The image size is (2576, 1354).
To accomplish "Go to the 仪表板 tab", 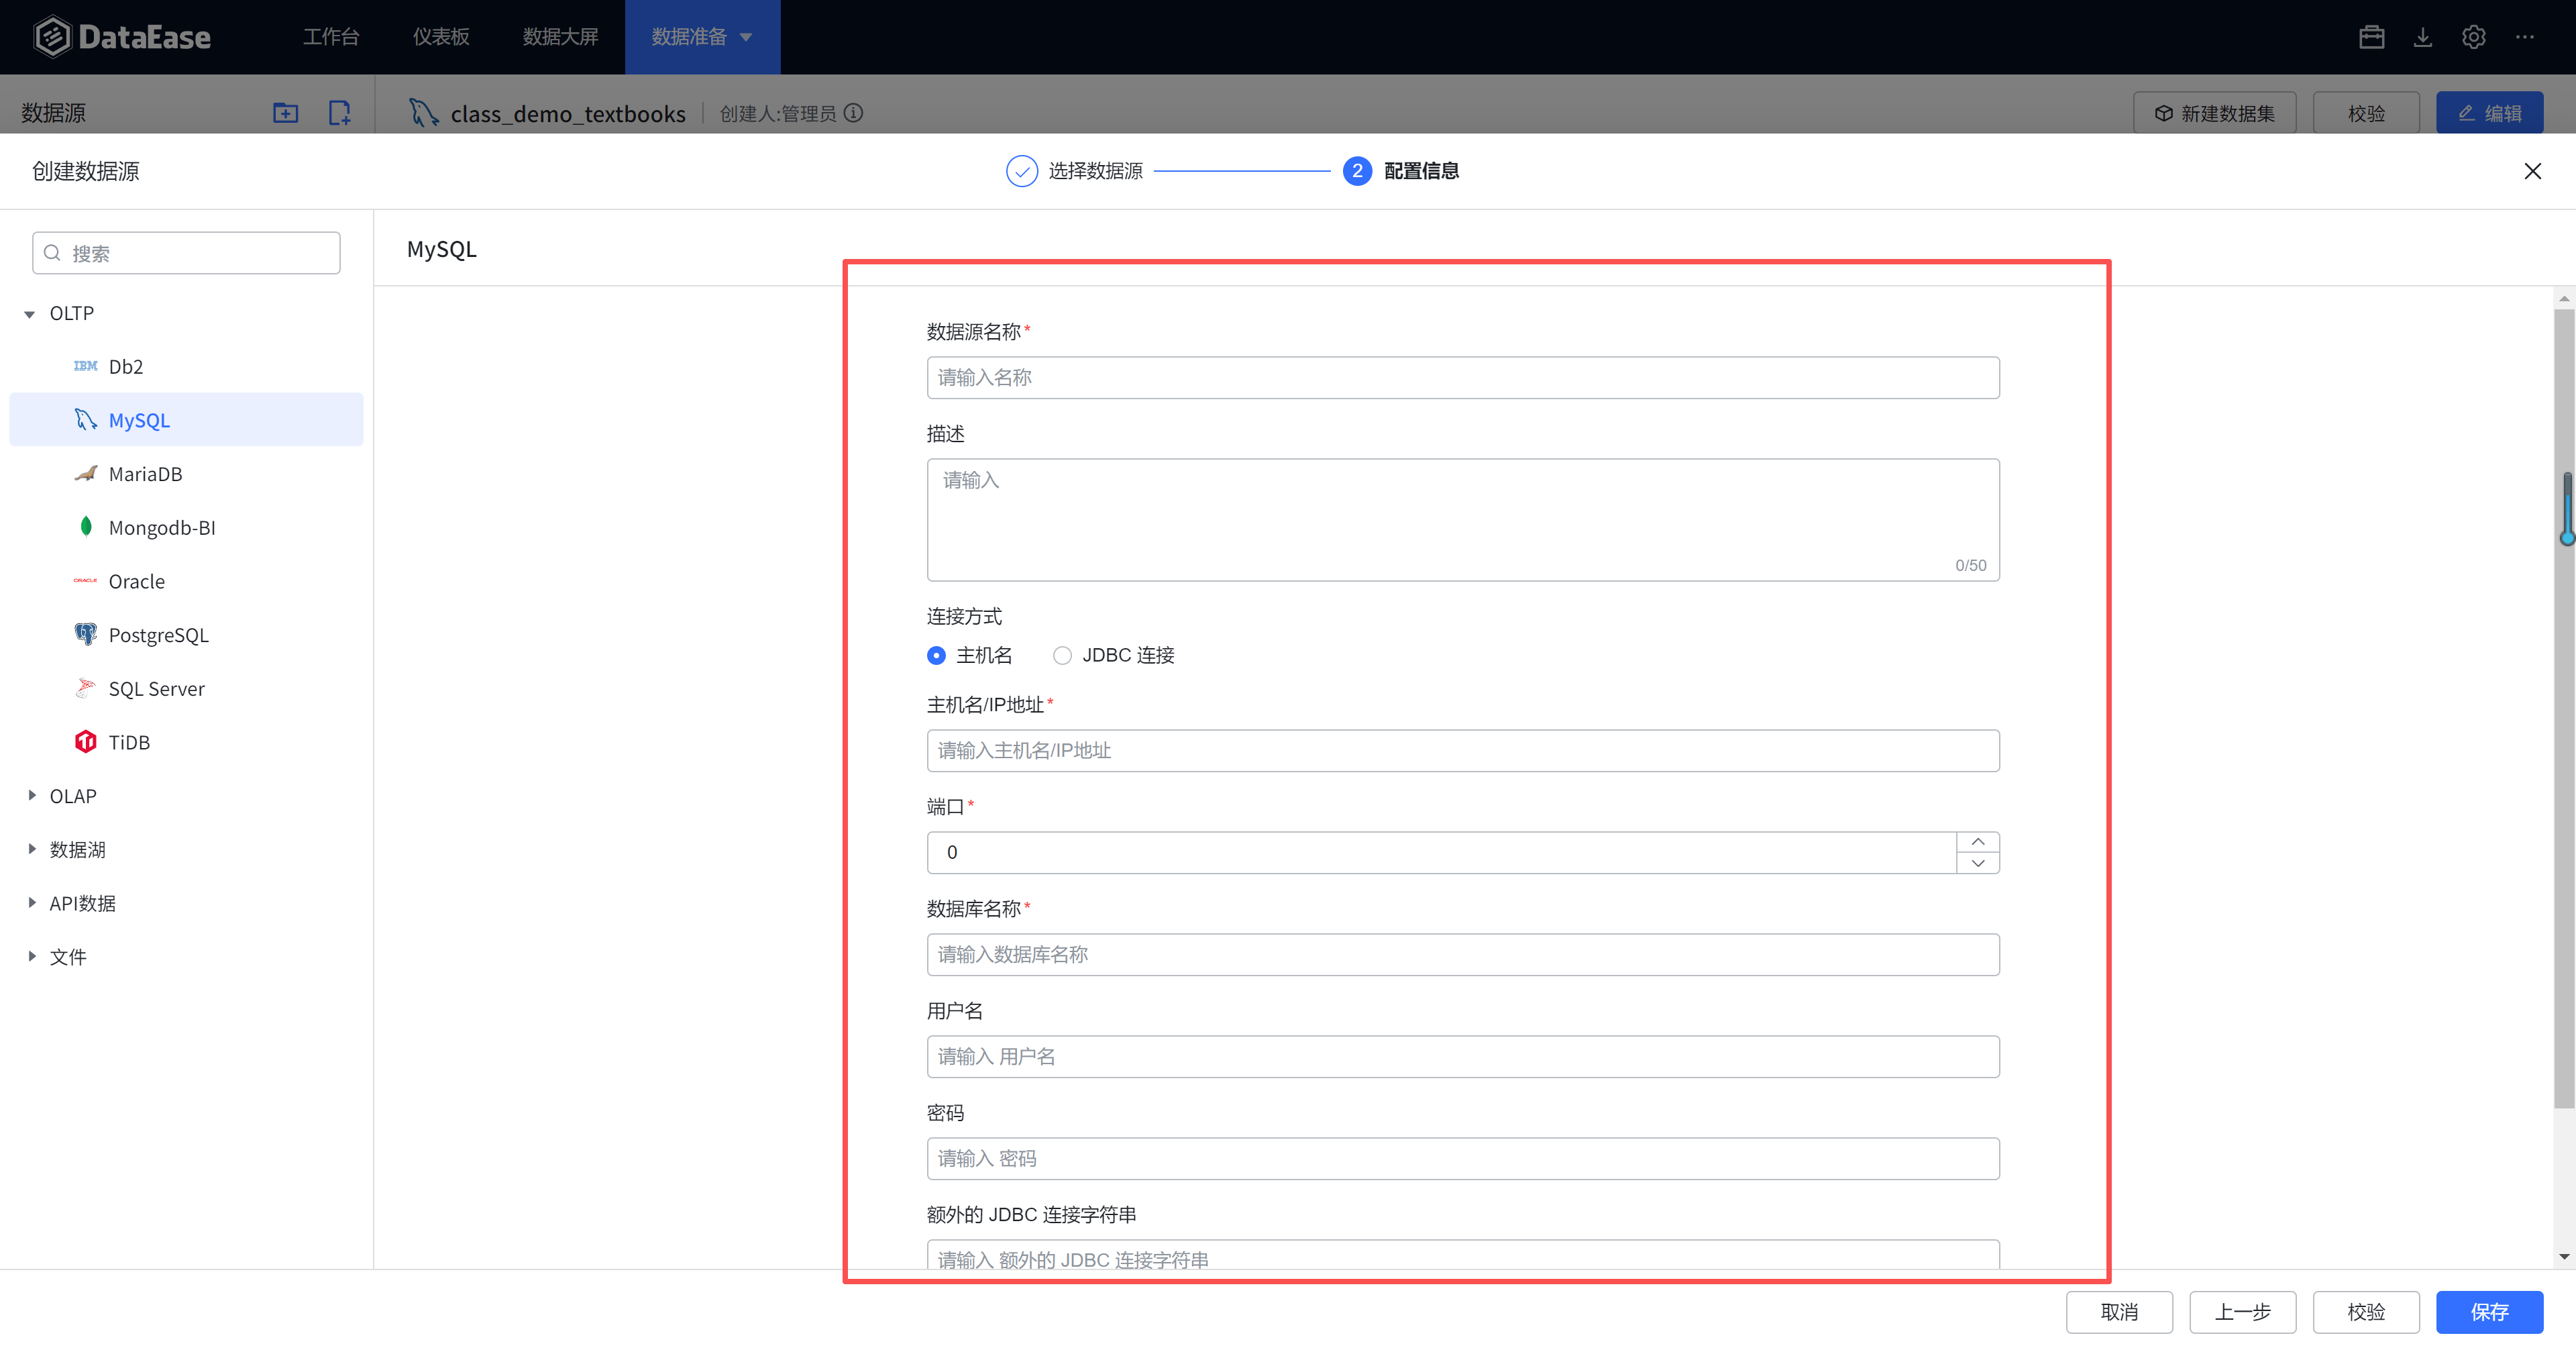I will [441, 37].
